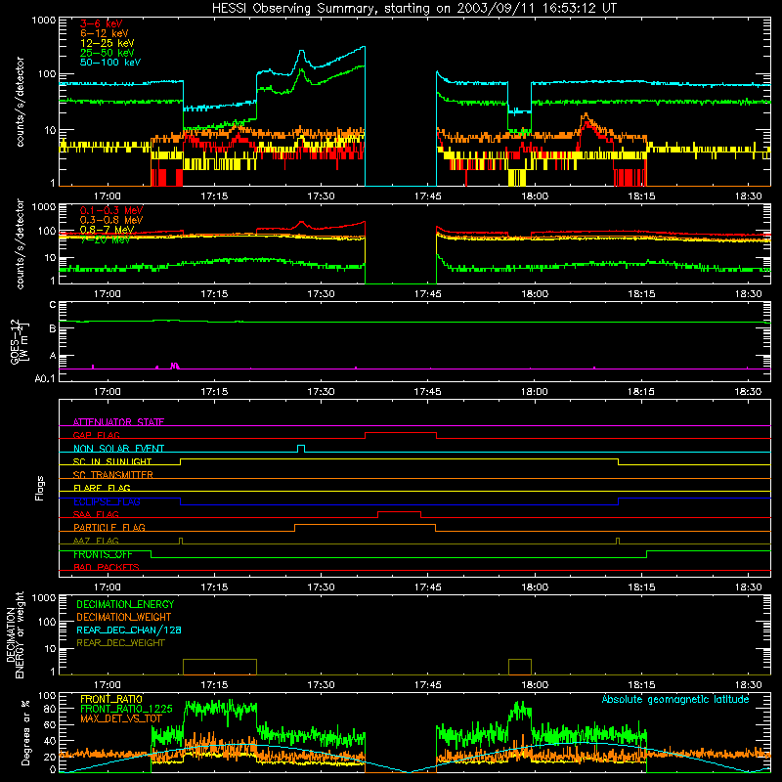Click the 'B' tick label on GOES axis
Image resolution: width=782 pixels, height=782 pixels.
[x=53, y=329]
